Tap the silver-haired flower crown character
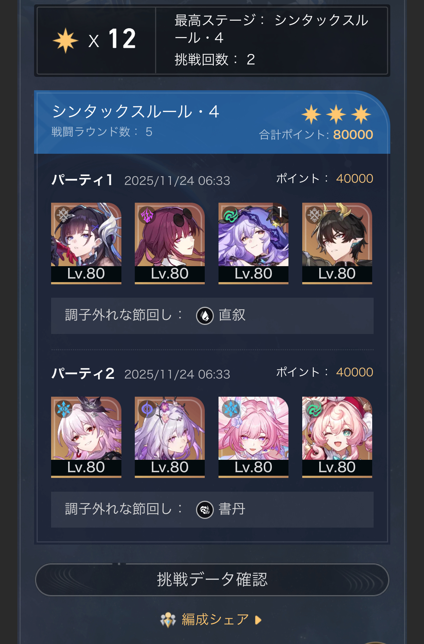The height and width of the screenshot is (644, 424). click(170, 437)
